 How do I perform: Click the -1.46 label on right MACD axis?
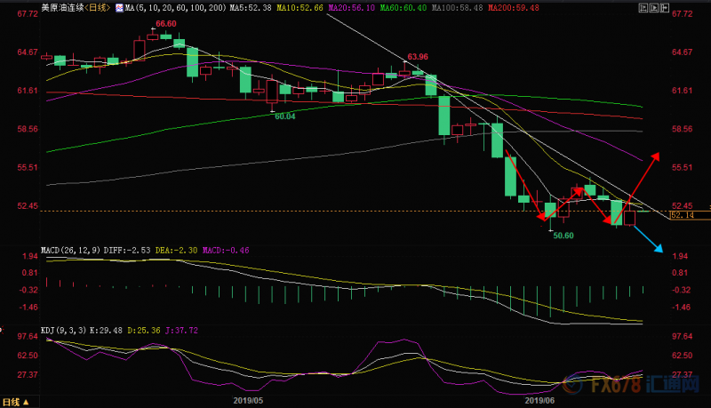click(x=681, y=308)
